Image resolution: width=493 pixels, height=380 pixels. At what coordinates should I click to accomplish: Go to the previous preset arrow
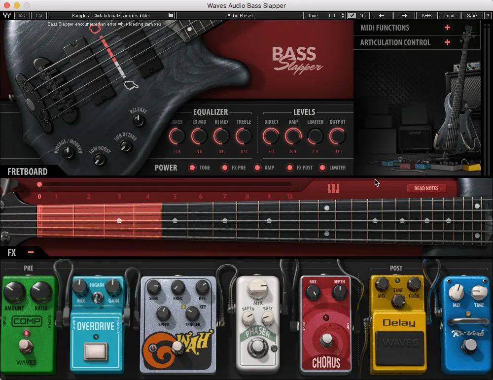(382, 15)
